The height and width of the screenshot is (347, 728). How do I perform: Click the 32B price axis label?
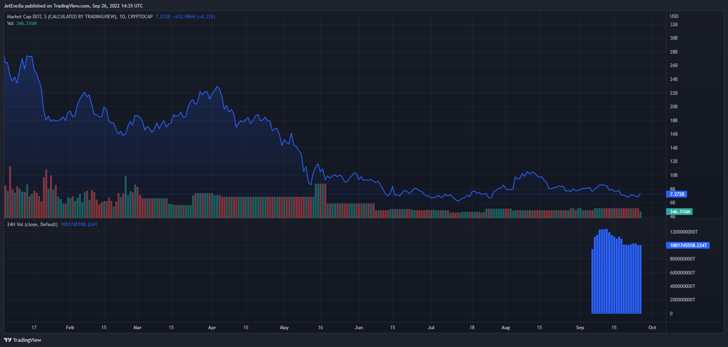coord(674,25)
